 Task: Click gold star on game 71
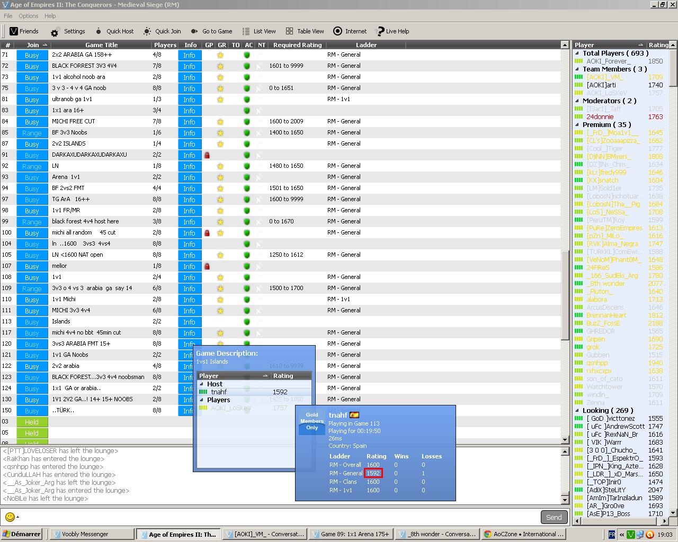coord(220,55)
